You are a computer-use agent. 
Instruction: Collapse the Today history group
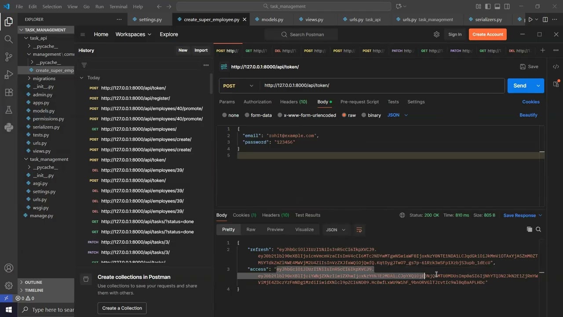click(x=82, y=77)
